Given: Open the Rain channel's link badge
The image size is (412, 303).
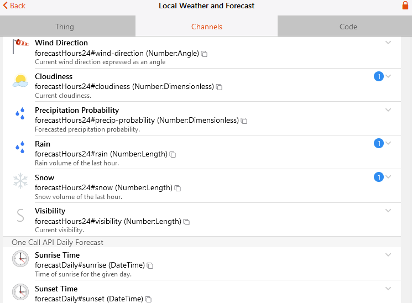Looking at the screenshot, I should 379,144.
